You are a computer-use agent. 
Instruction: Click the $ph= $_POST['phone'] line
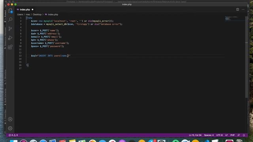click(44, 40)
